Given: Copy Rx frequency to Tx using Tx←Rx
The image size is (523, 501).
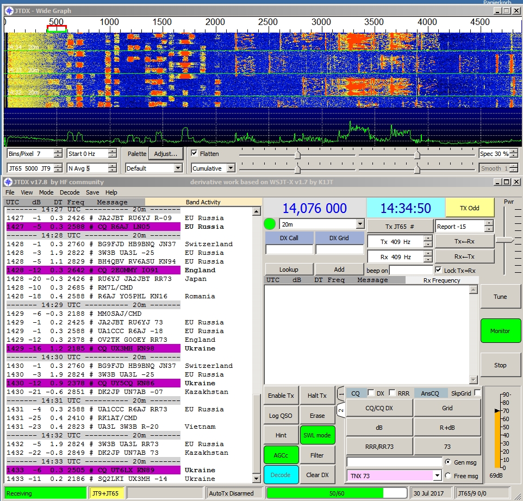Looking at the screenshot, I should click(x=464, y=241).
